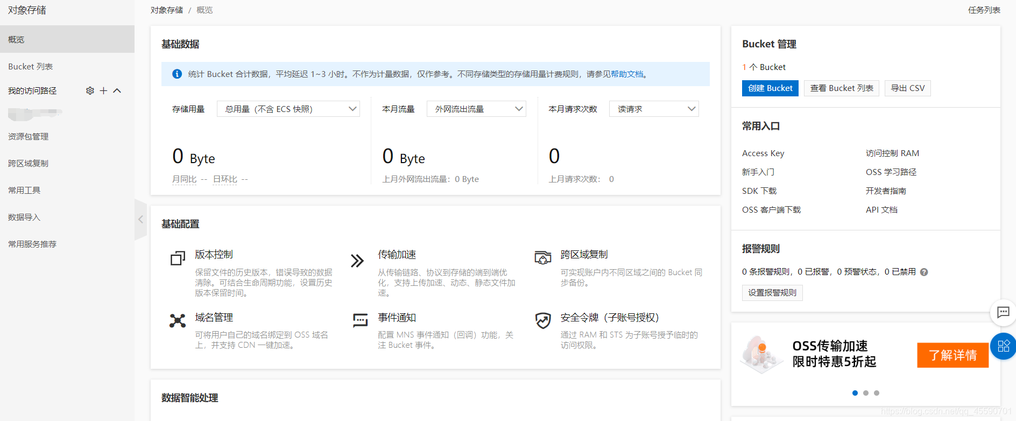Click the '1 个 Bucket' count text
The width and height of the screenshot is (1016, 421).
coord(764,67)
